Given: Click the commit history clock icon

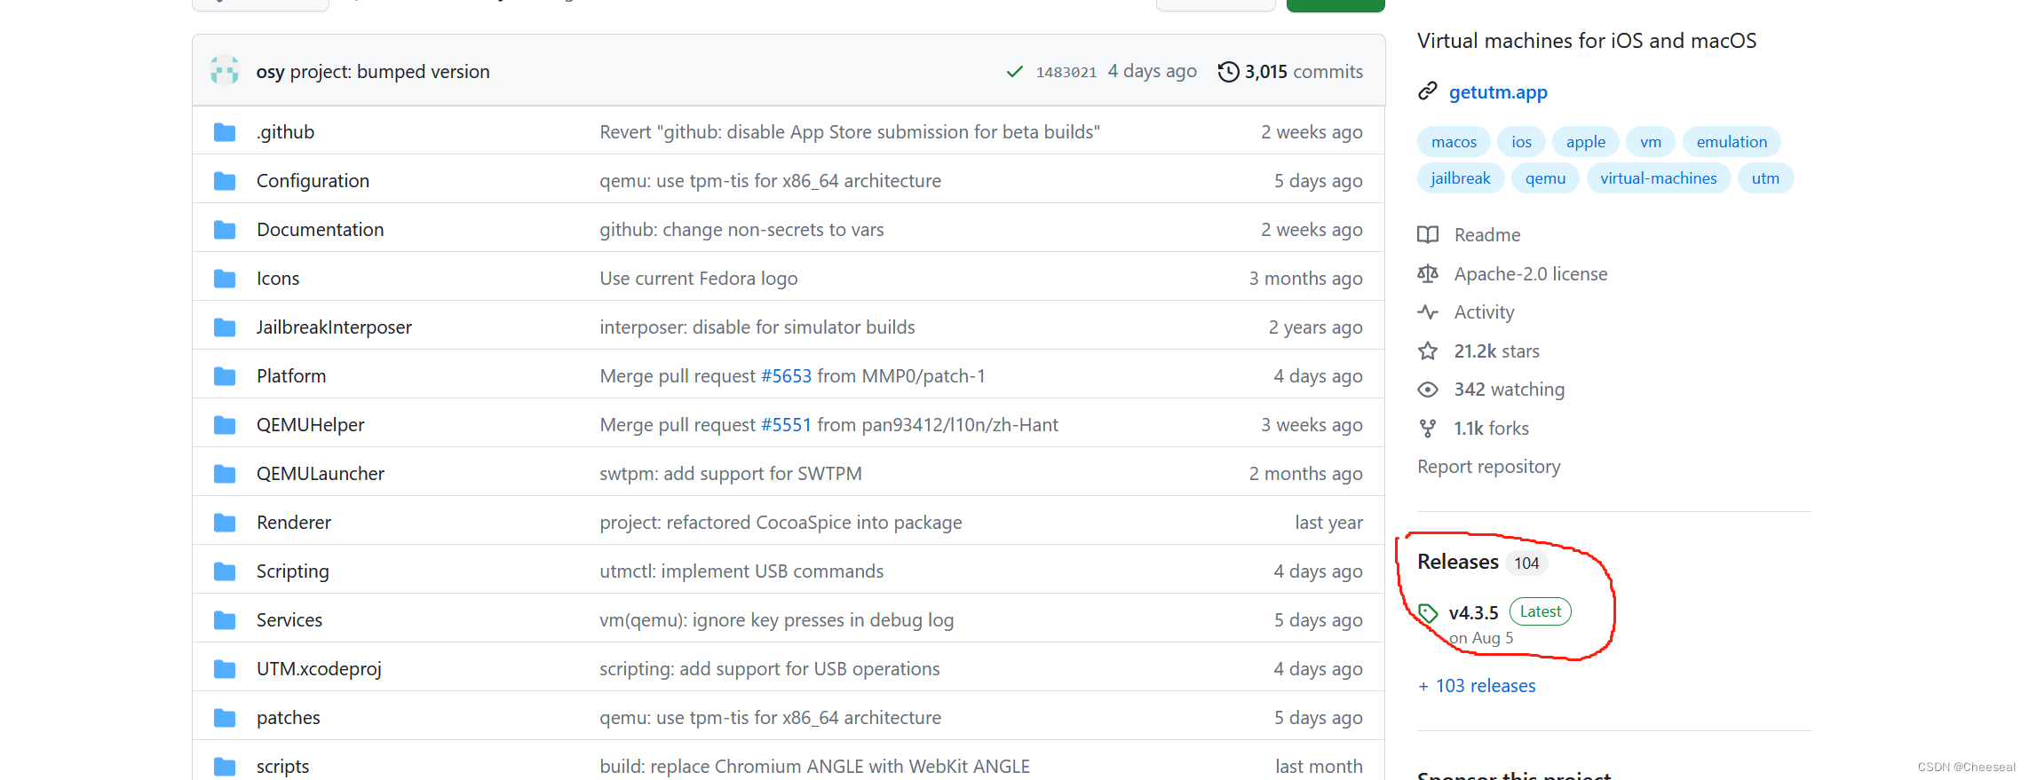Looking at the screenshot, I should [1228, 72].
